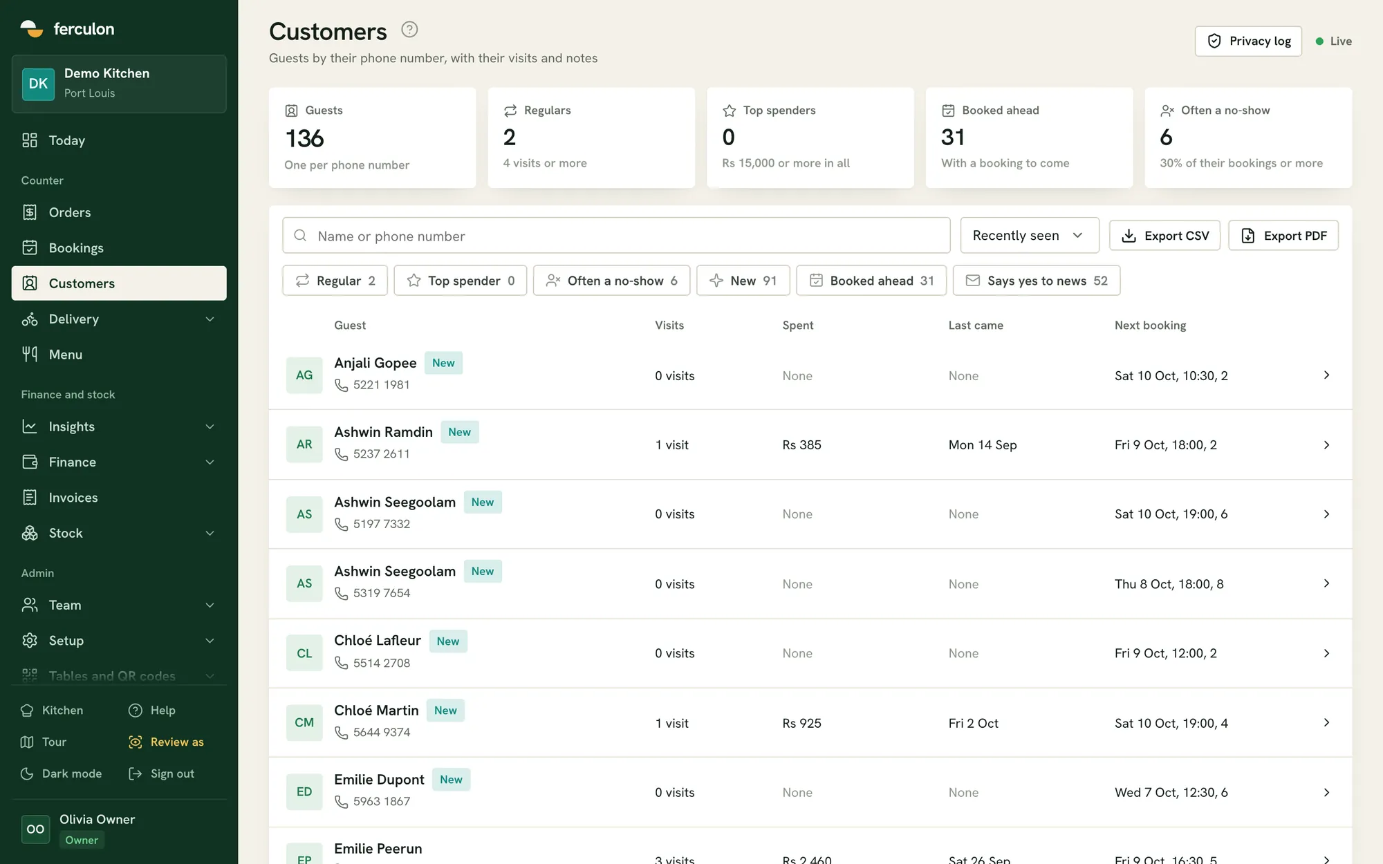Start the Tour from sidebar
Screen dimensions: 1383x864
coord(44,742)
